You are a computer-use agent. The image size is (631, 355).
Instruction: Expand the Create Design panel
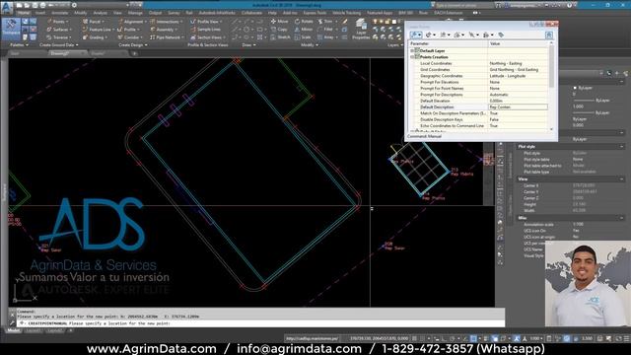pyautogui.click(x=133, y=45)
